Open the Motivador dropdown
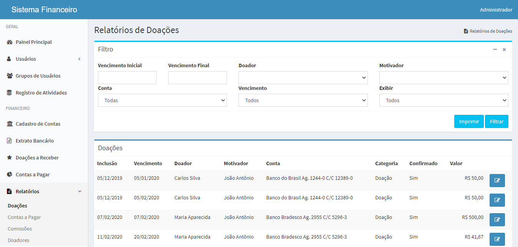 [x=444, y=78]
